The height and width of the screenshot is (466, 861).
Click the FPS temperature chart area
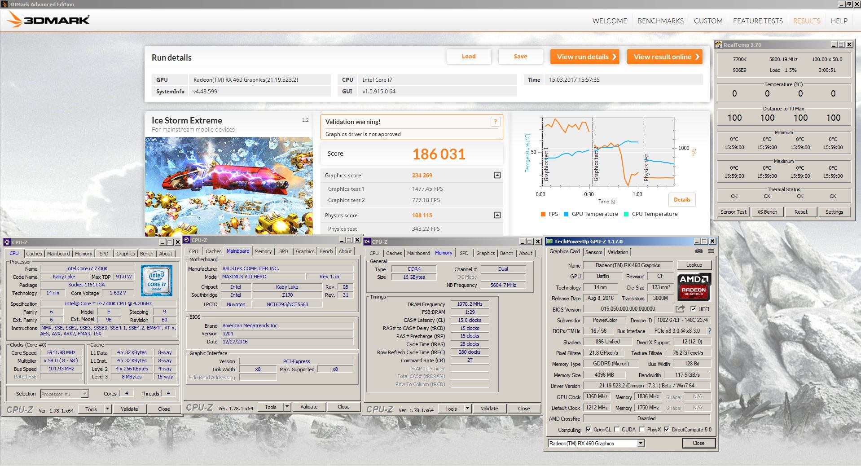click(x=608, y=152)
